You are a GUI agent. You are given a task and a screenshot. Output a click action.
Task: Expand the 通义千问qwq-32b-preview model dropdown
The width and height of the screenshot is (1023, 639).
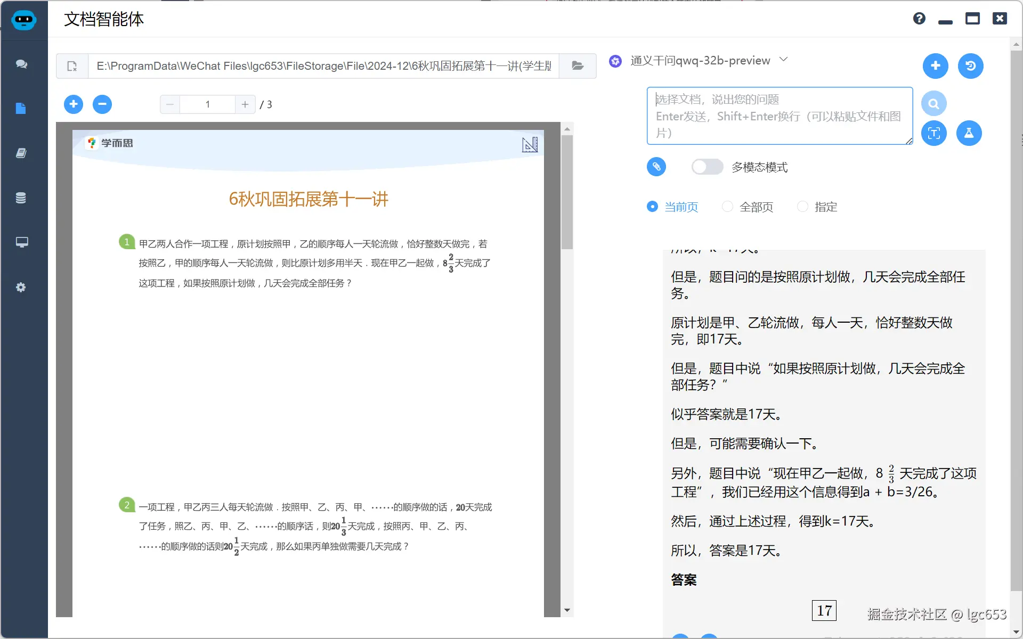(x=783, y=60)
